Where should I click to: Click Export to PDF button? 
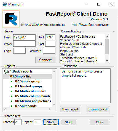(98, 109)
